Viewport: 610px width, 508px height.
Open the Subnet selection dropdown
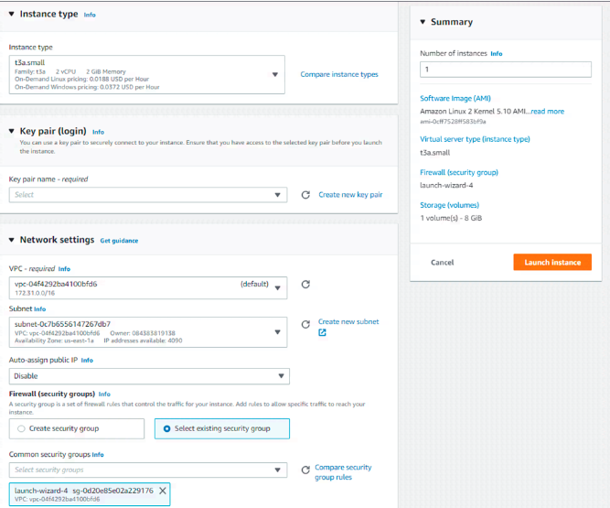pyautogui.click(x=148, y=332)
